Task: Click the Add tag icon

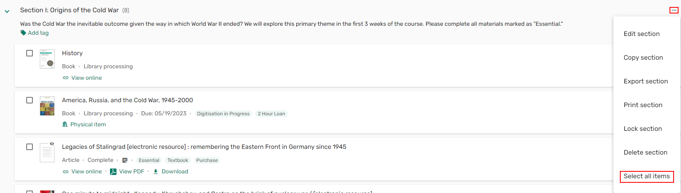Action: click(x=23, y=33)
